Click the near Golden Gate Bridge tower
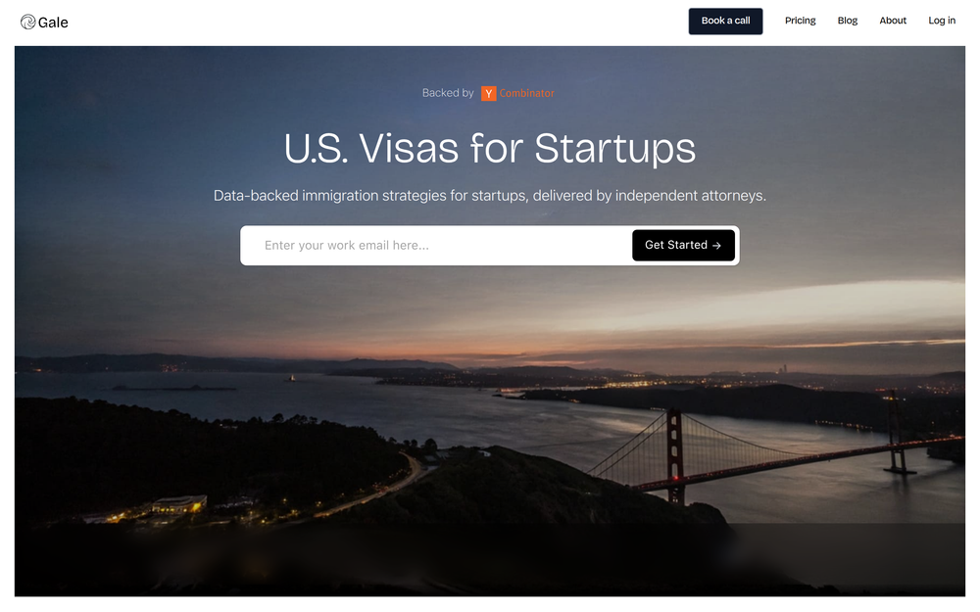The width and height of the screenshot is (980, 612). coord(674,454)
